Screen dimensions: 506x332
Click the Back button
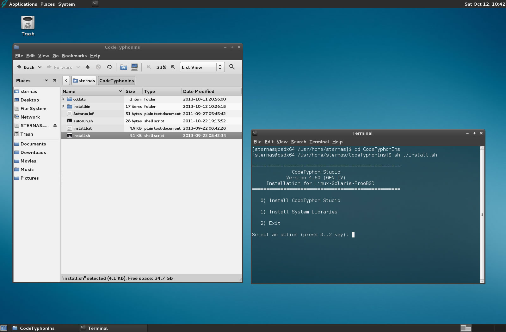26,67
